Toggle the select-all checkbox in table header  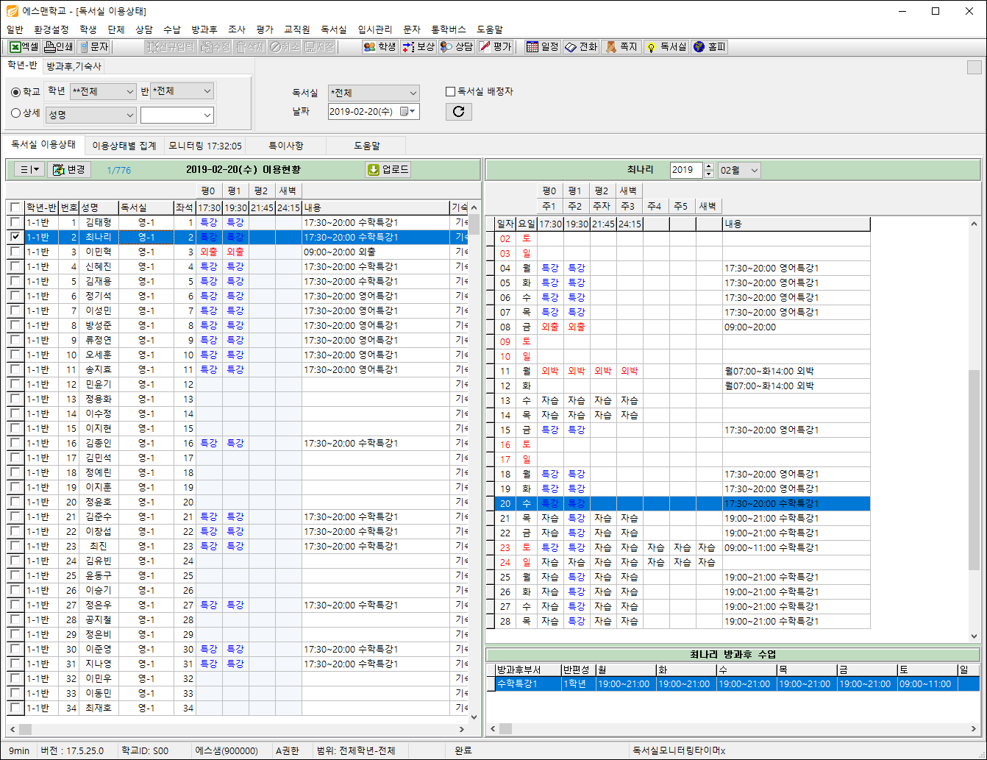pos(15,207)
